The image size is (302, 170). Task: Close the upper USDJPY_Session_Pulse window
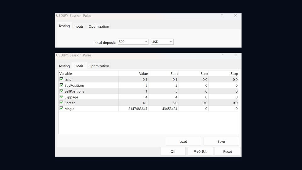[236, 15]
